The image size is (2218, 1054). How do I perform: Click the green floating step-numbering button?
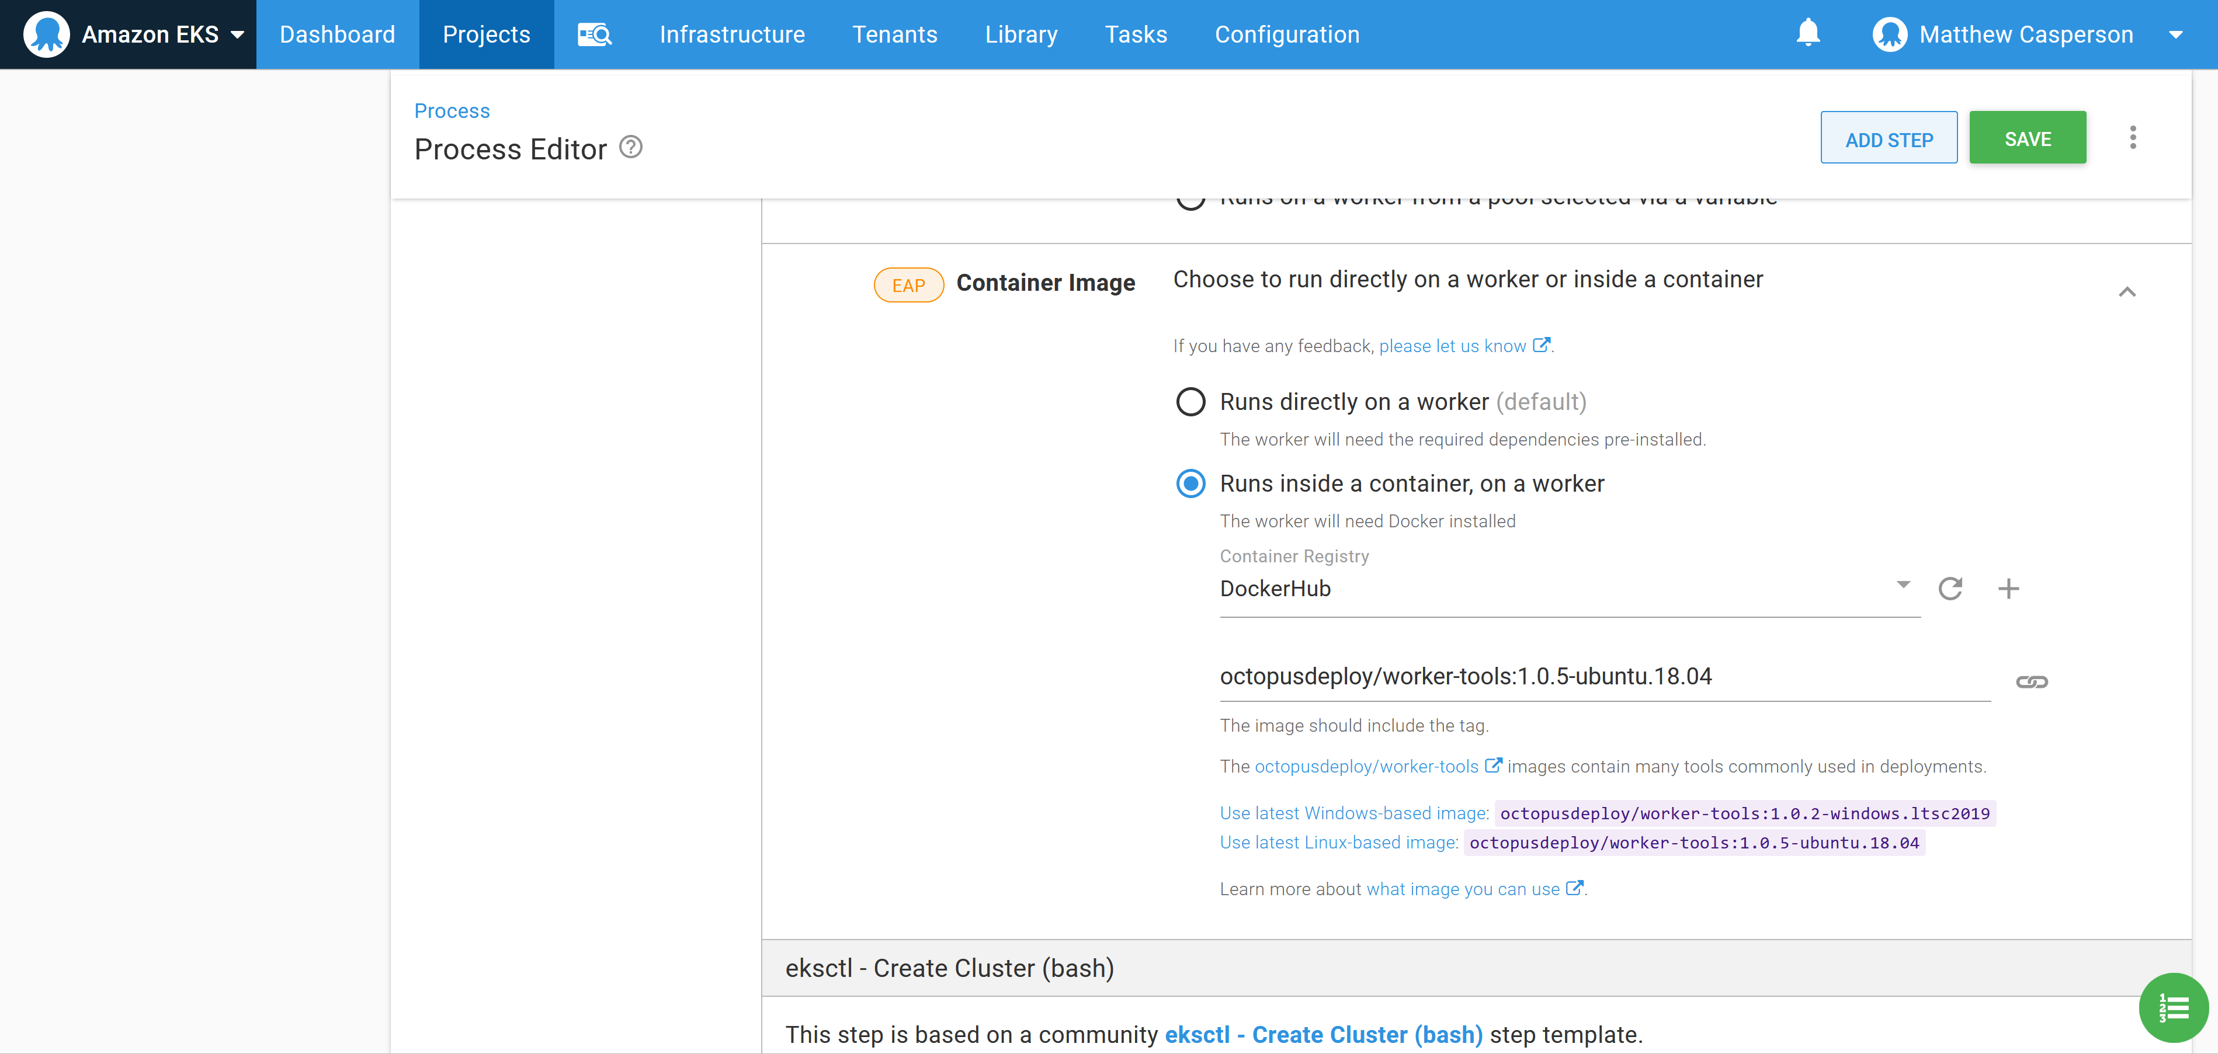pyautogui.click(x=2173, y=1007)
